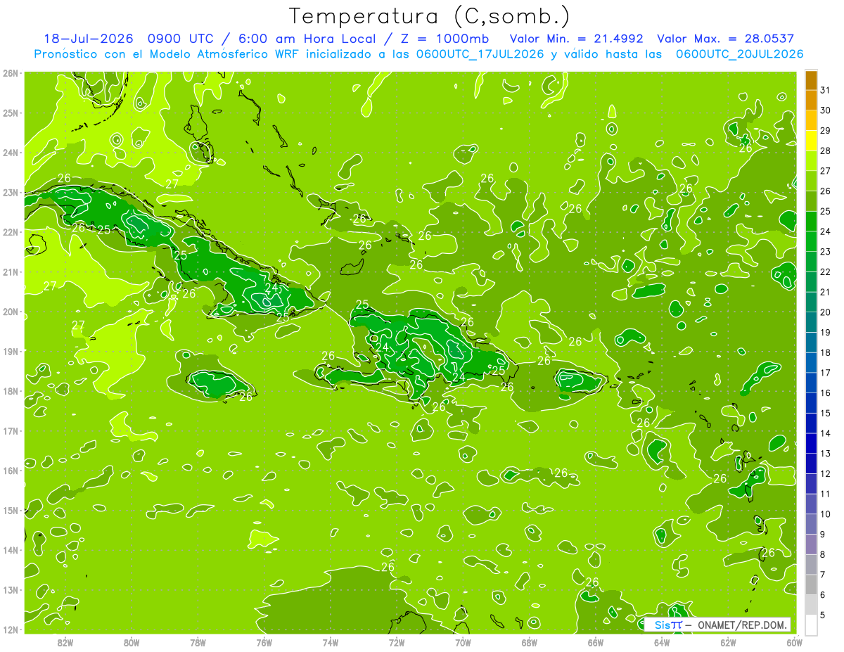Click the '0900 UTC' time label

(x=181, y=39)
